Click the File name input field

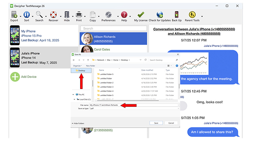pos(134,105)
